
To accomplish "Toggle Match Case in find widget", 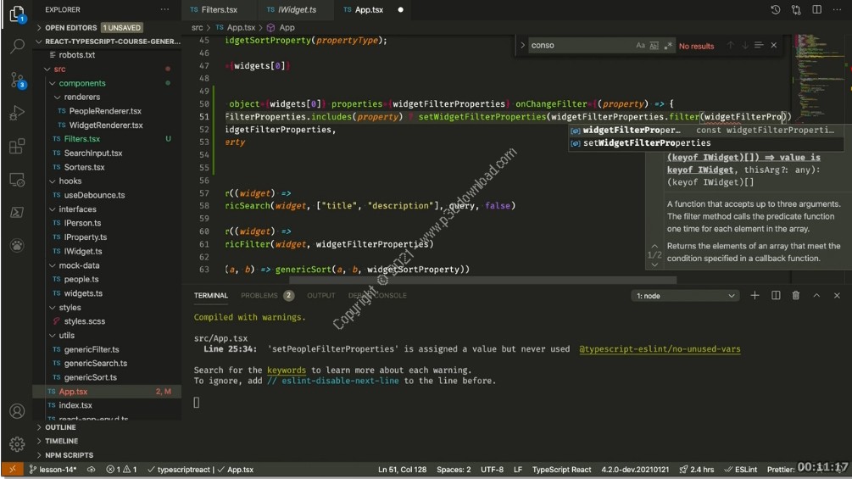I will 640,45.
